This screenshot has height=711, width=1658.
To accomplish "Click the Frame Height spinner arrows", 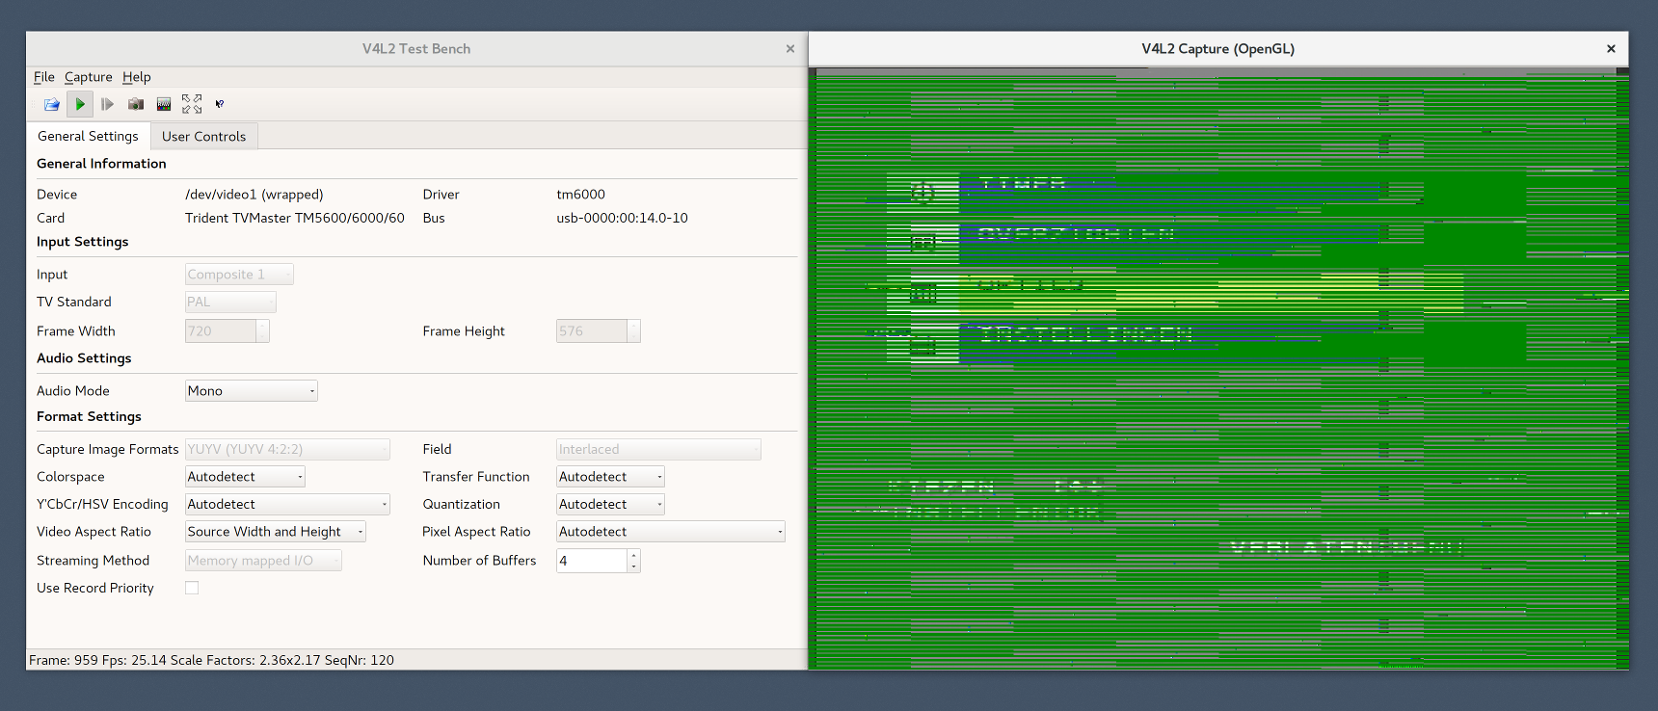I will (633, 331).
